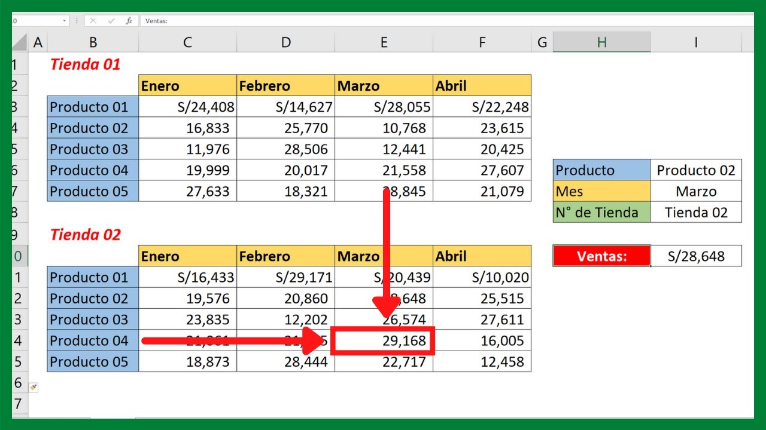The height and width of the screenshot is (430, 766).
Task: Click cell with value 16,833
Action: [187, 128]
